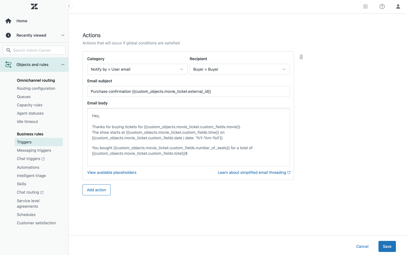The height and width of the screenshot is (255, 407).
Task: Save the trigger
Action: coord(387,246)
